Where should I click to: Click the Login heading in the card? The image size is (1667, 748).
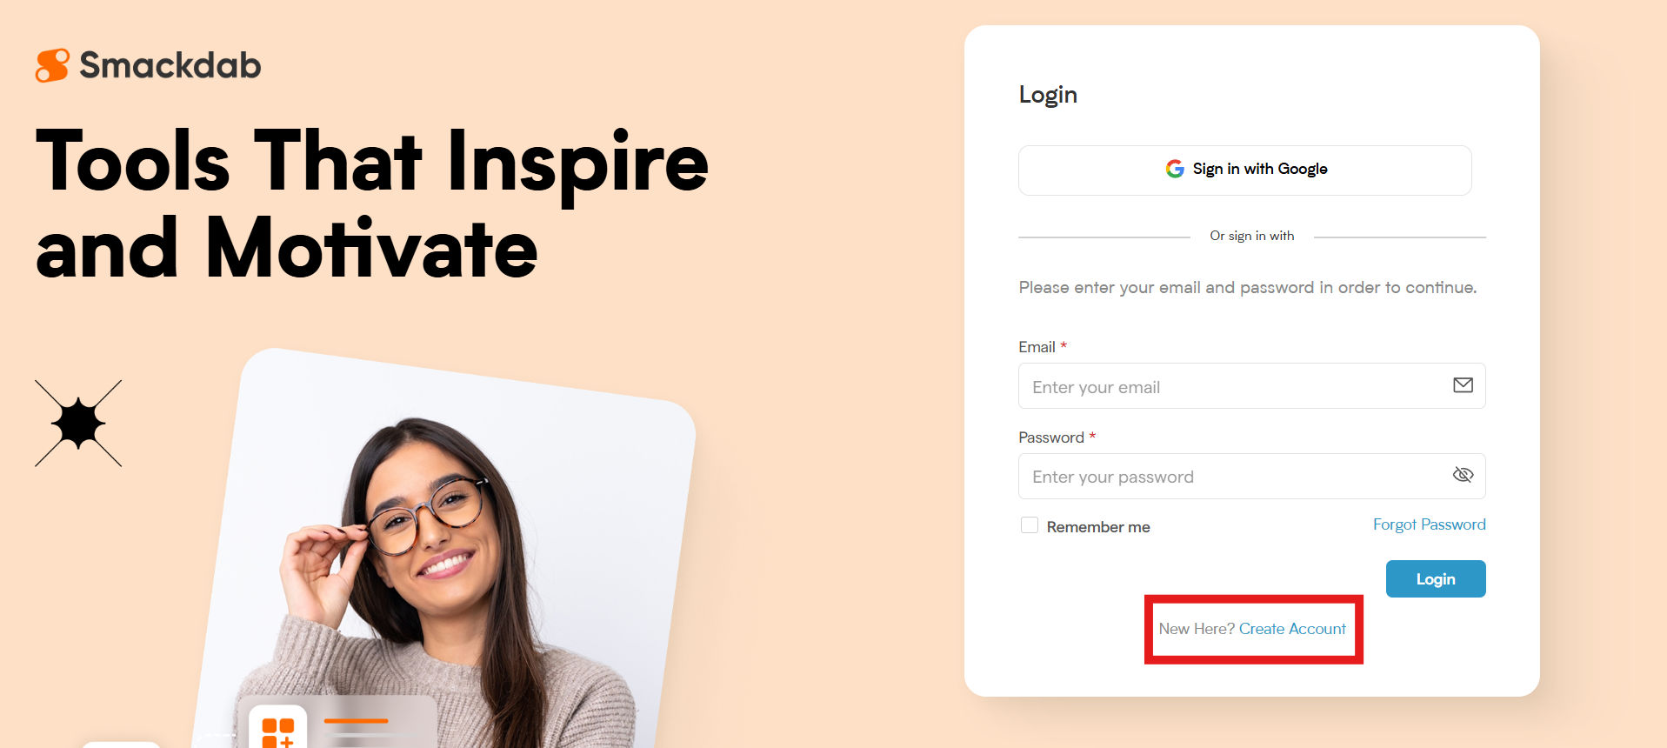[x=1048, y=95]
